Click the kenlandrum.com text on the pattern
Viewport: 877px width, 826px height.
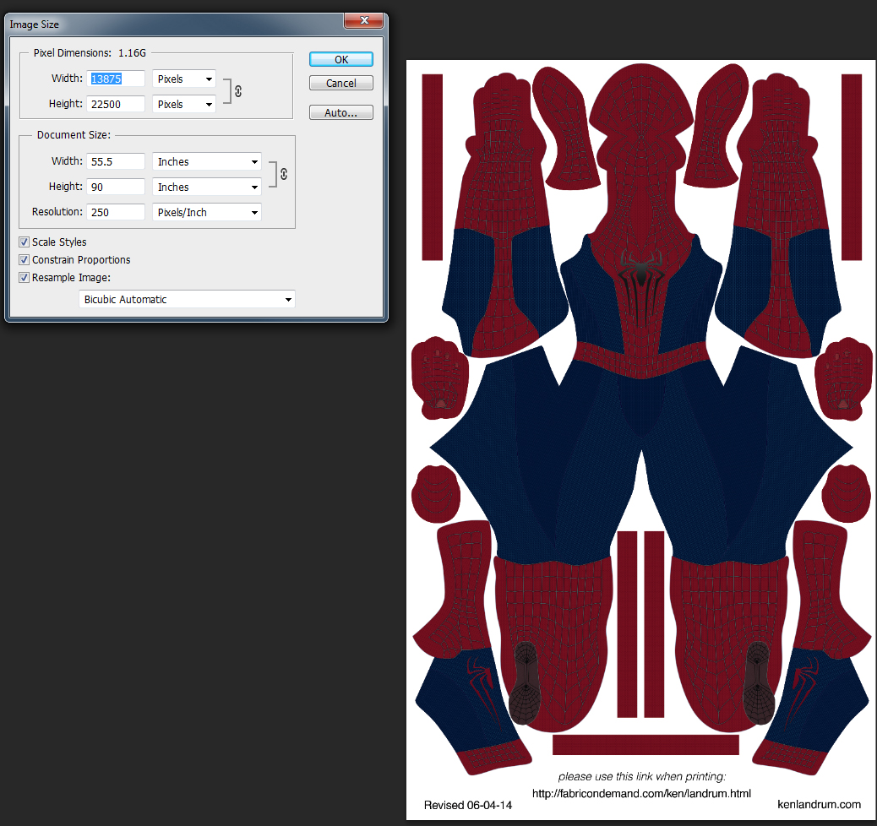819,804
